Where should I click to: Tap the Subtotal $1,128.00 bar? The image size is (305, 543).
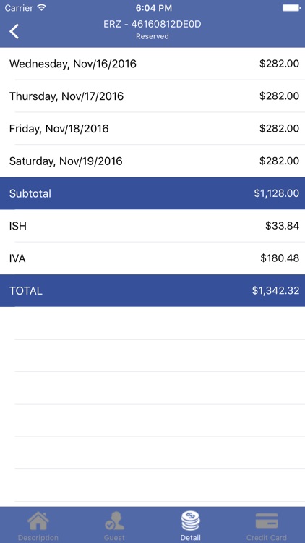(x=152, y=193)
